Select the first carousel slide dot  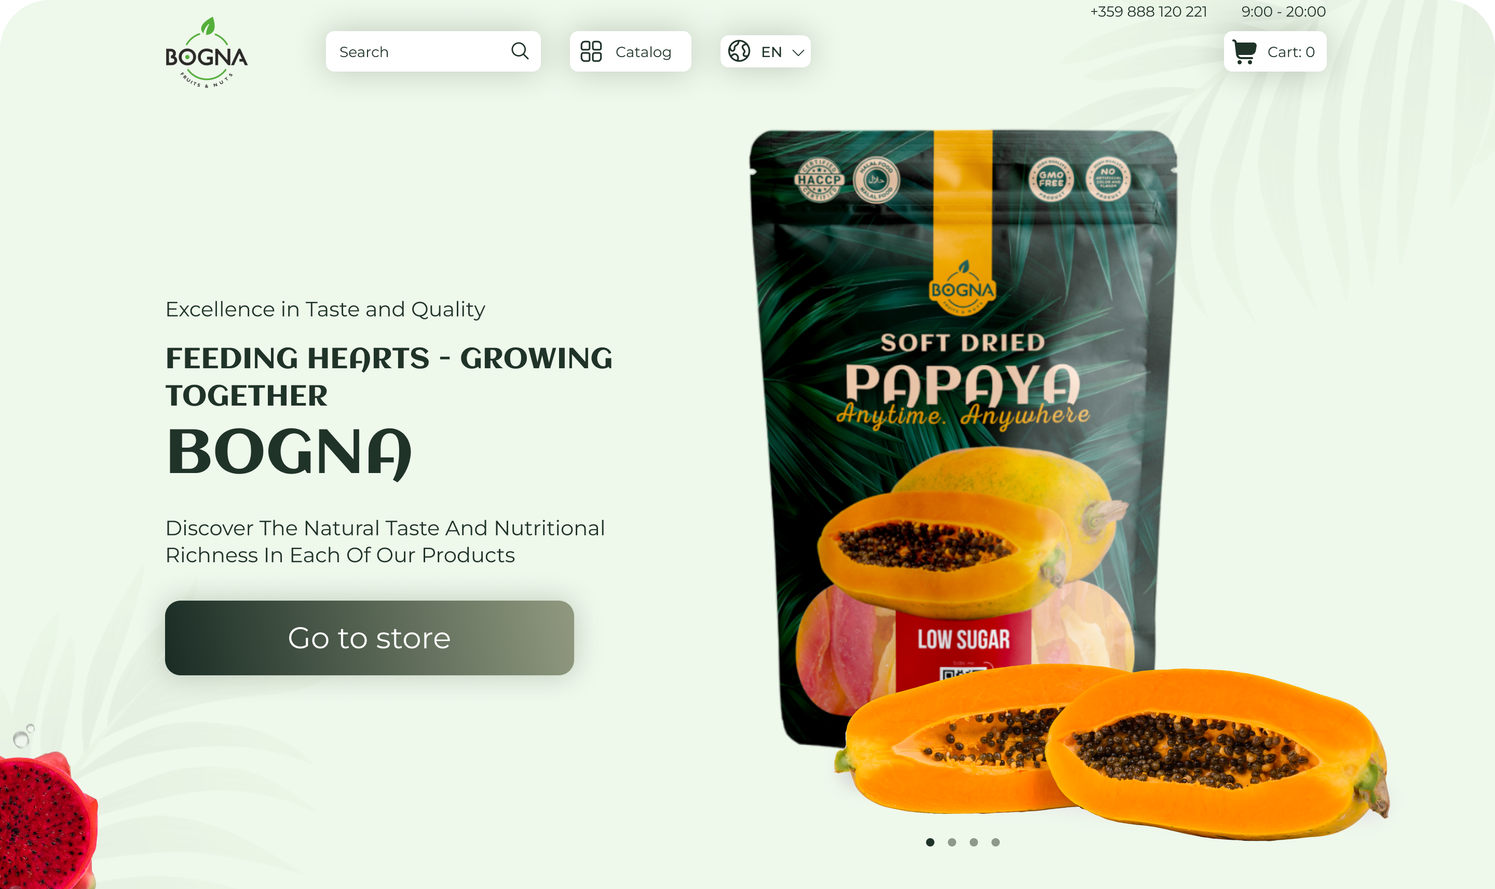pyautogui.click(x=930, y=842)
